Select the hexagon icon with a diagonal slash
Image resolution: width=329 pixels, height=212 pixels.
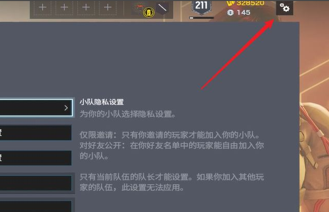pyautogui.click(x=162, y=8)
